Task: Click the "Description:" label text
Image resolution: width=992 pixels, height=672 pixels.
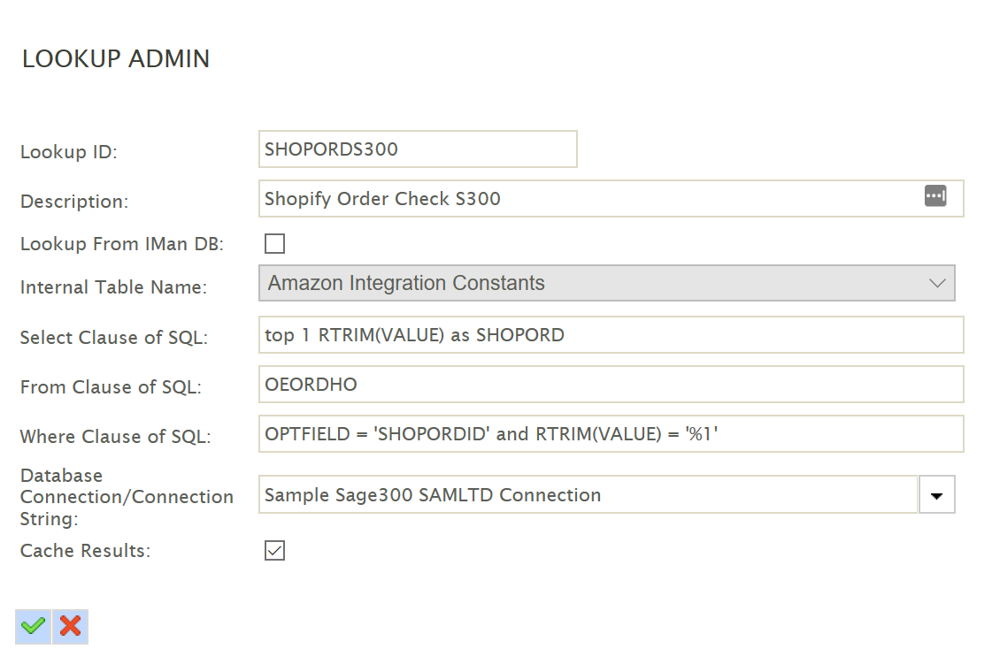Action: 74,202
